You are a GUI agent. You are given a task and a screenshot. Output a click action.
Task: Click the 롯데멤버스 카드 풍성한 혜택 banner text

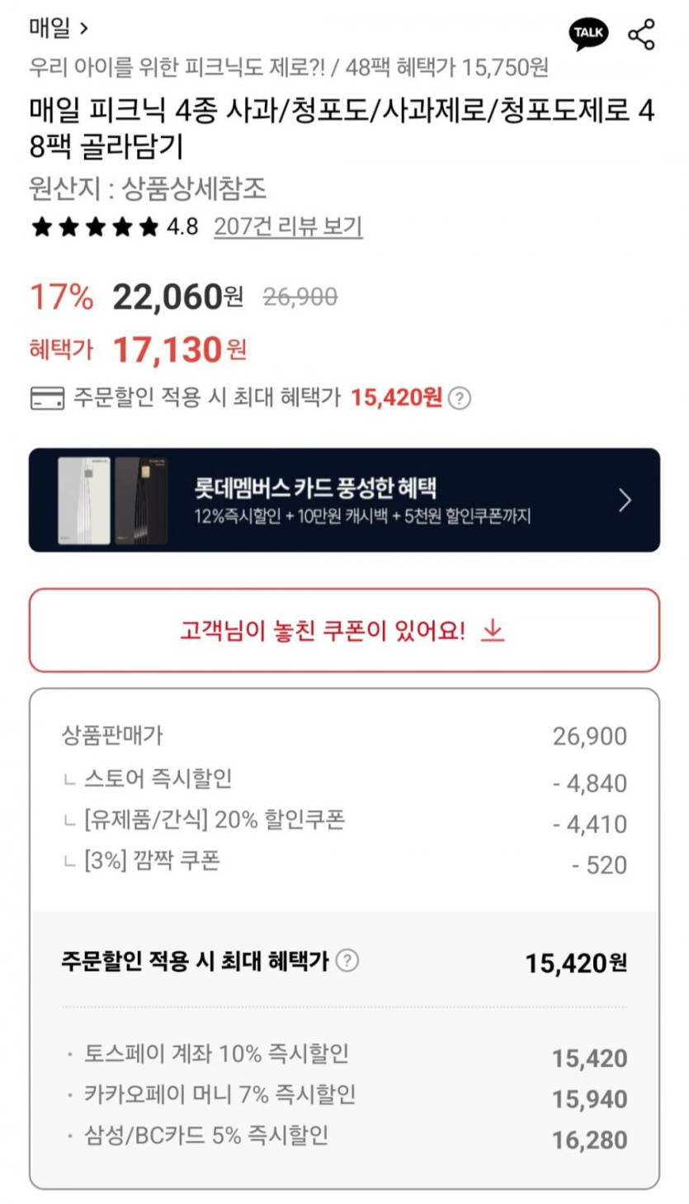315,486
